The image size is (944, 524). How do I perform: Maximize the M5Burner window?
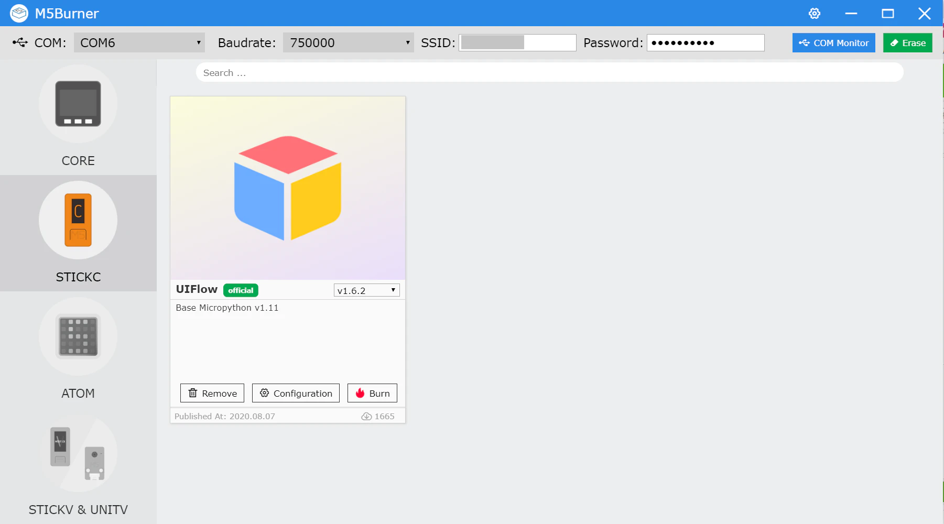coord(888,14)
